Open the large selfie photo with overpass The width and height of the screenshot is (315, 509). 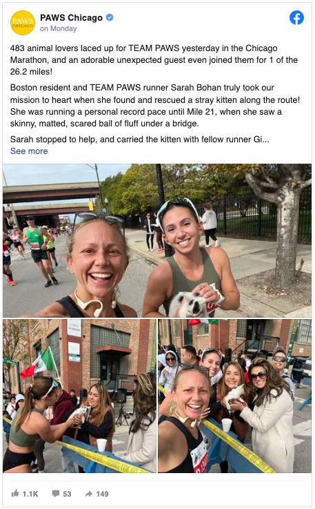click(157, 240)
